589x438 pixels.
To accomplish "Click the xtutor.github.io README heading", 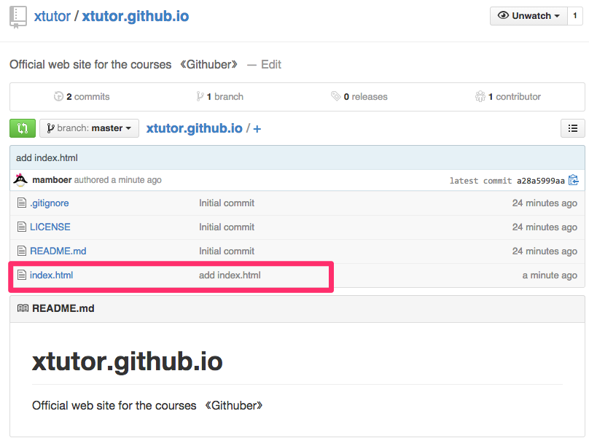I will click(128, 361).
